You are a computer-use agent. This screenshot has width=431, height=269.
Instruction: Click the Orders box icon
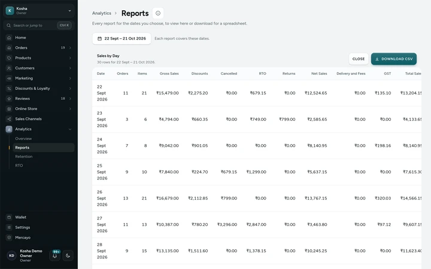pos(9,48)
